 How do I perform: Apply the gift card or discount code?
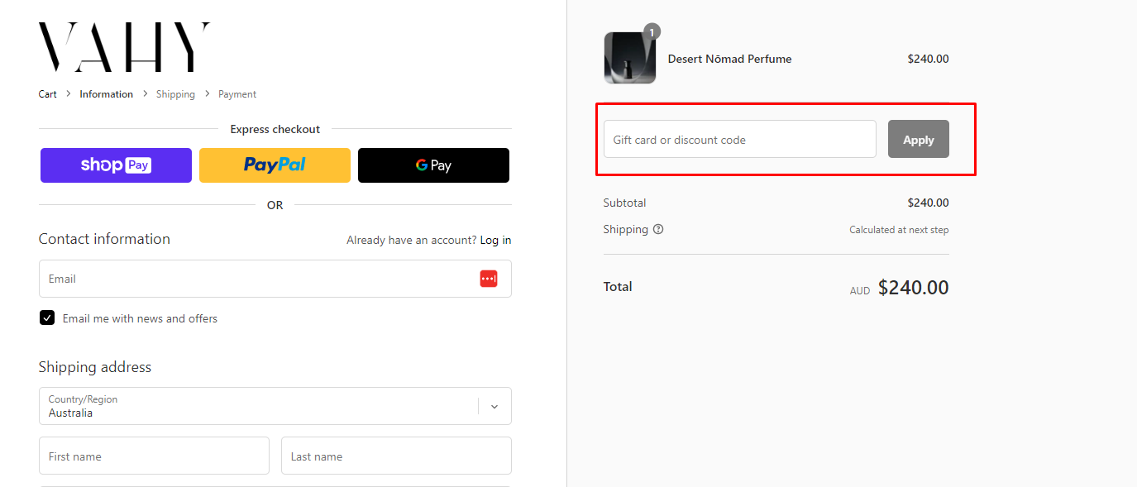coord(919,139)
